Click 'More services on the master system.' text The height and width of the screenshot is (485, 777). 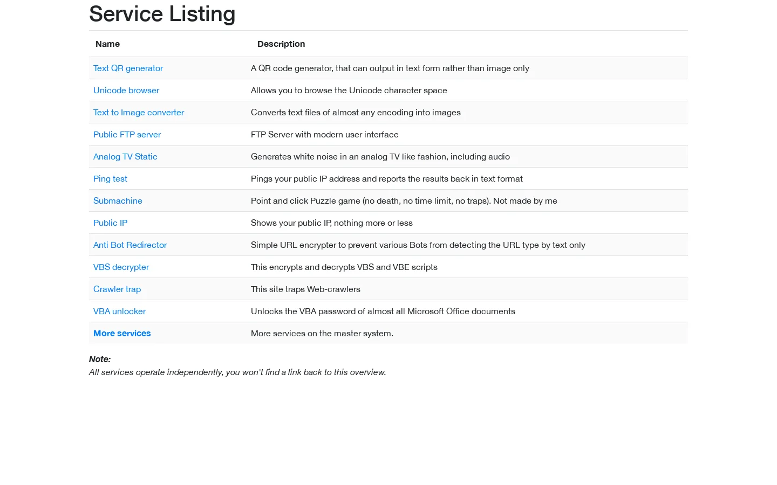[x=322, y=334]
